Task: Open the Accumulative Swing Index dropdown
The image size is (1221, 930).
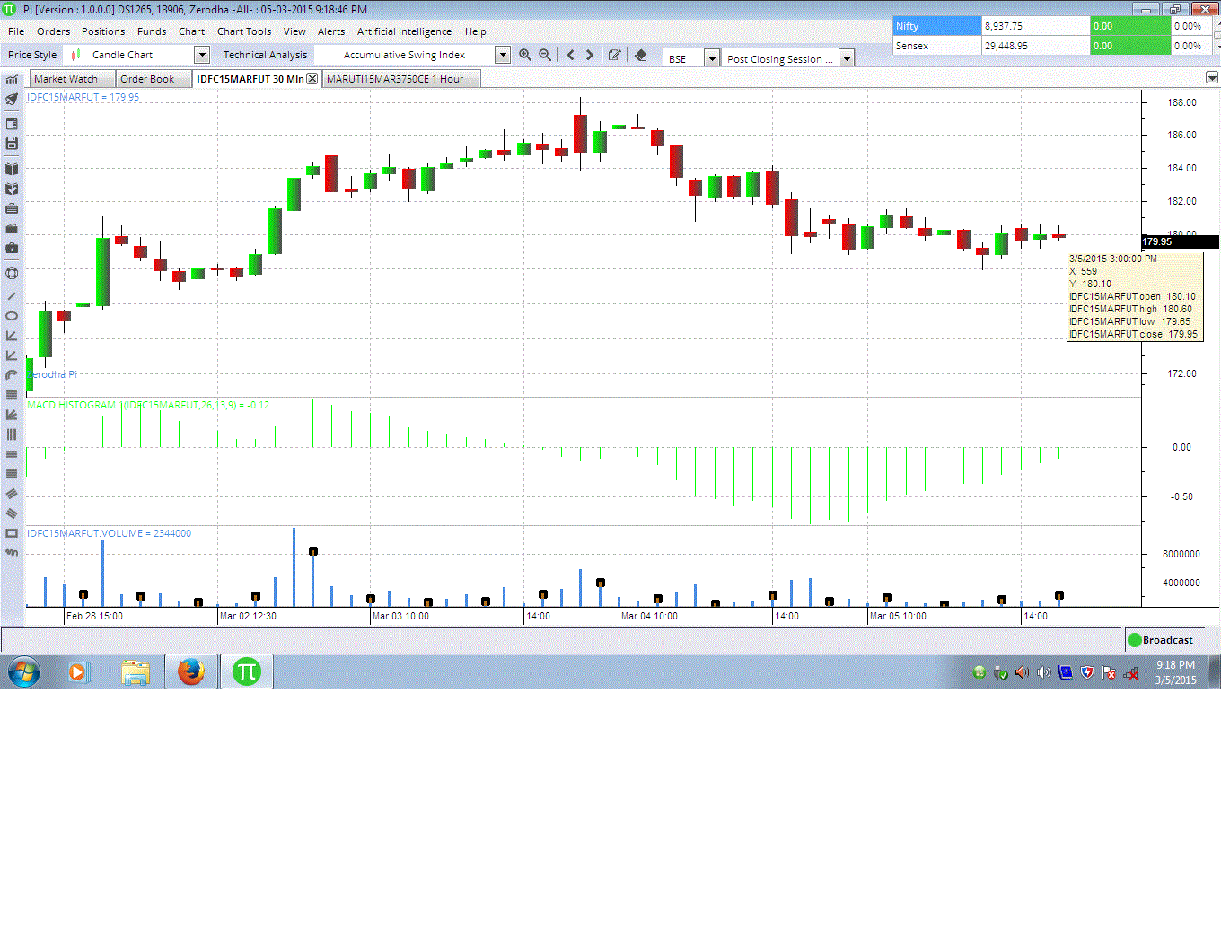Action: tap(503, 55)
